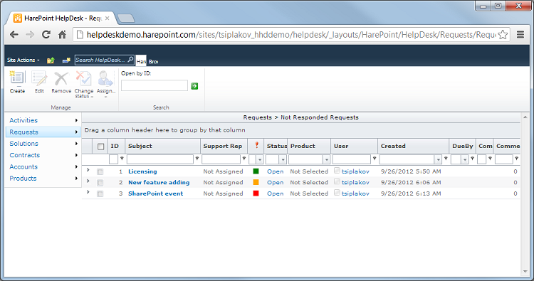This screenshot has width=534, height=281.
Task: Open the Created date filter dropdown
Action: click(438, 159)
